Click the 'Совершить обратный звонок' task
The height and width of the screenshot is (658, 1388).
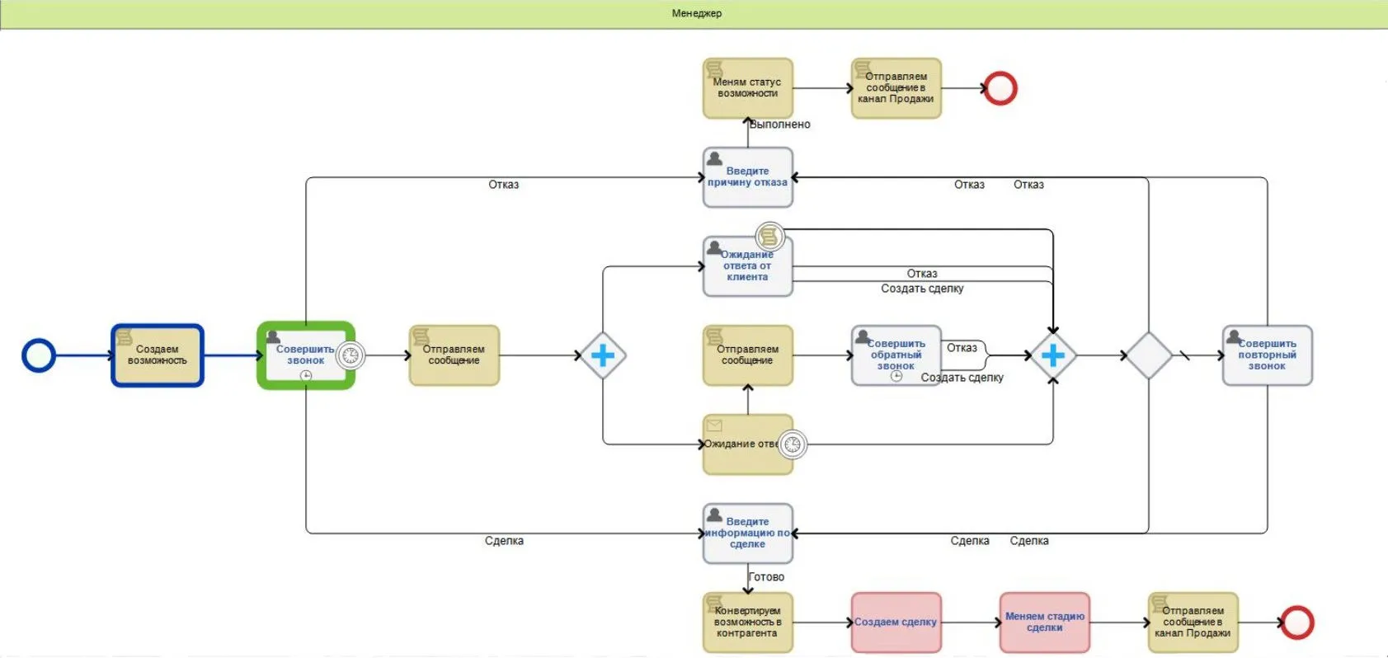point(896,355)
